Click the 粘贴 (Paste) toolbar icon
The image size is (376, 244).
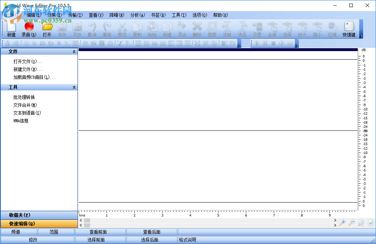pyautogui.click(x=152, y=29)
